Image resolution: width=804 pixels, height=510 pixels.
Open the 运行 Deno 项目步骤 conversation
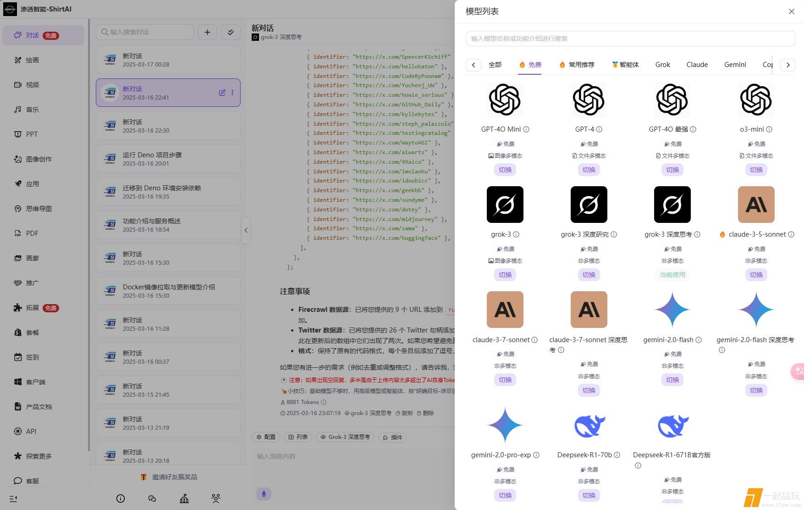point(168,159)
